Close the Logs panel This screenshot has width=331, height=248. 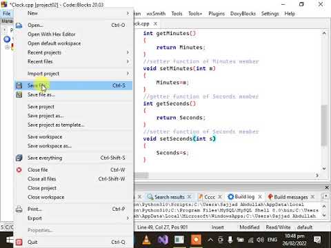[x=327, y=187]
